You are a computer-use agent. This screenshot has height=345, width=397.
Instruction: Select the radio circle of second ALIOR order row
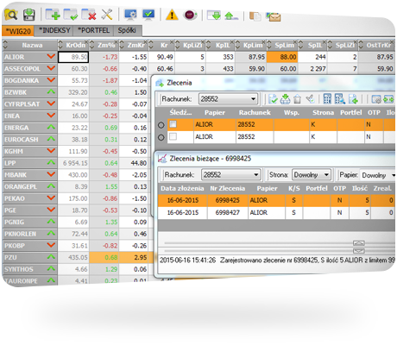pos(161,137)
